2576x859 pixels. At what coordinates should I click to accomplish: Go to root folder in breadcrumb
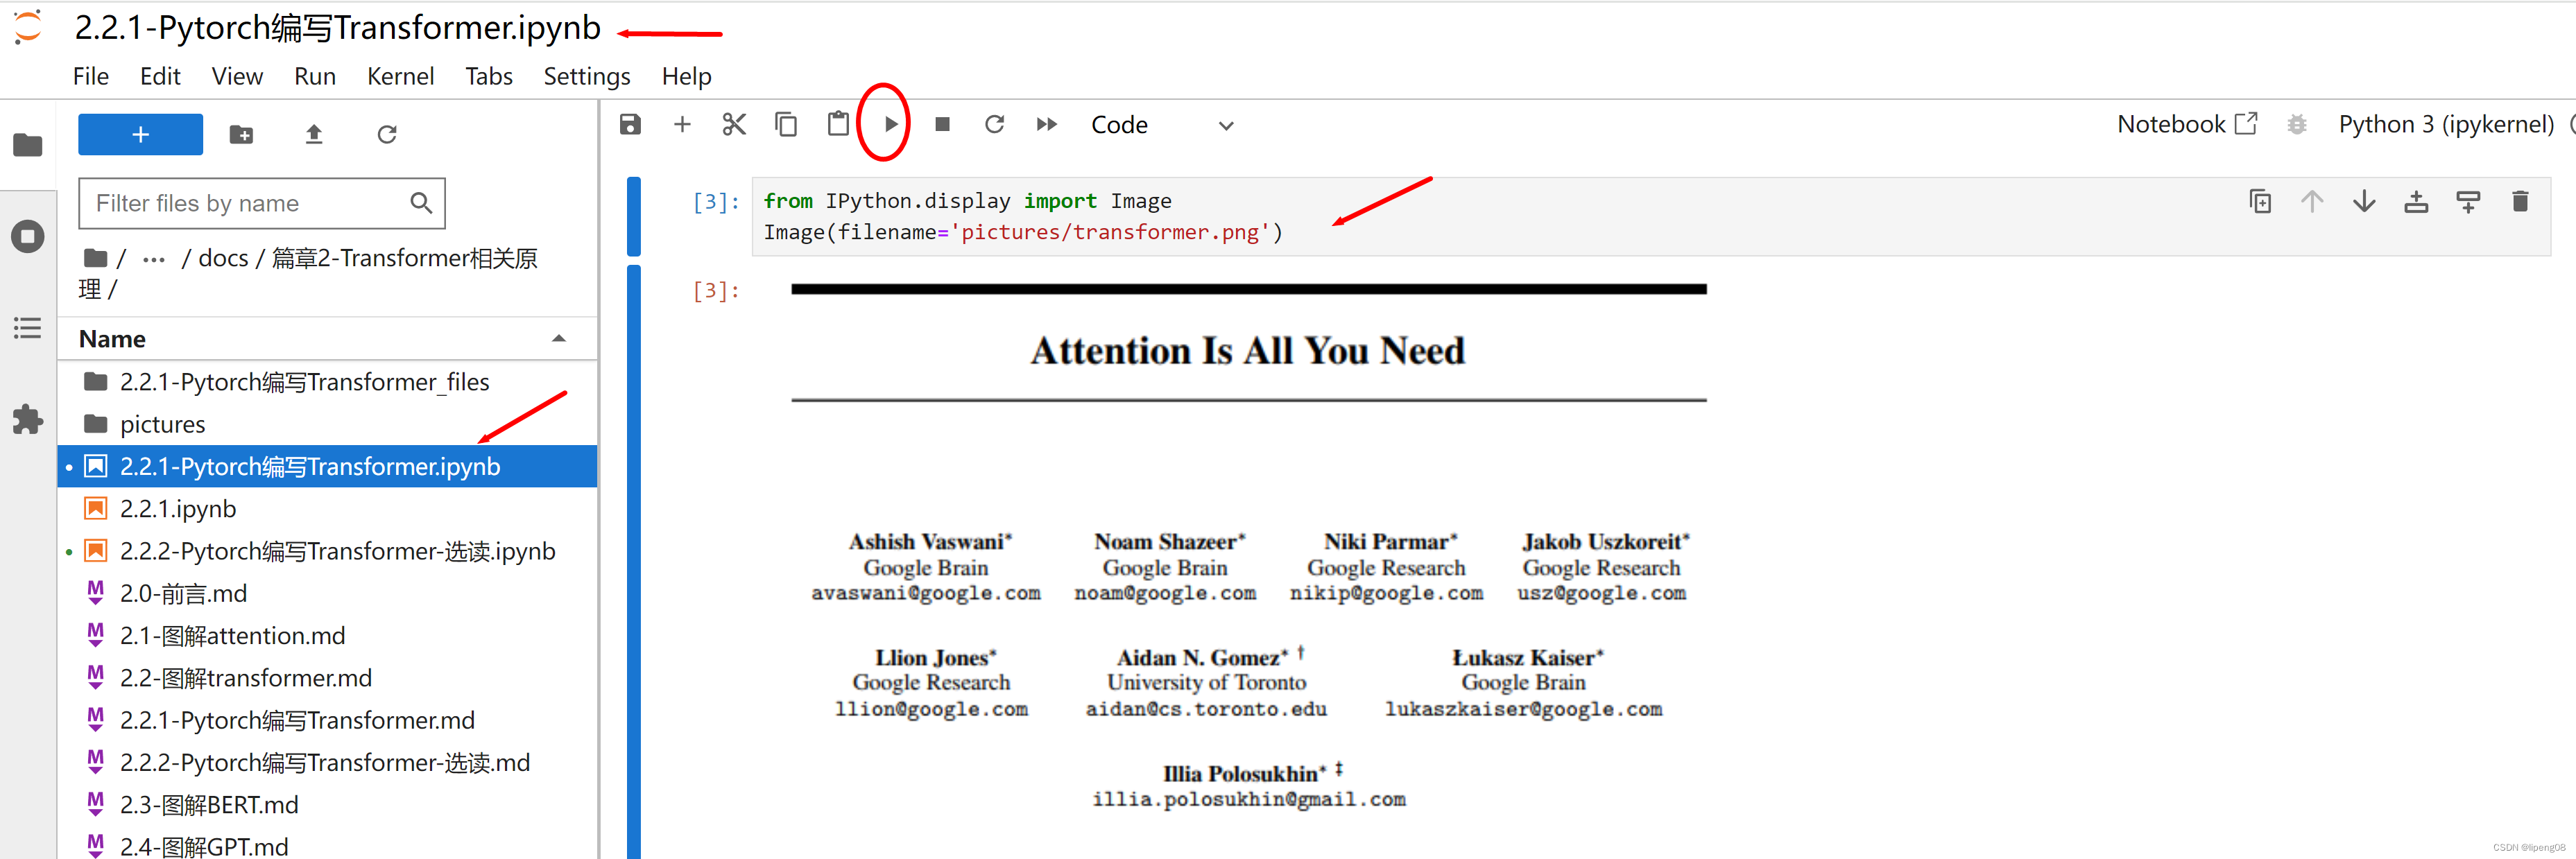click(x=96, y=258)
